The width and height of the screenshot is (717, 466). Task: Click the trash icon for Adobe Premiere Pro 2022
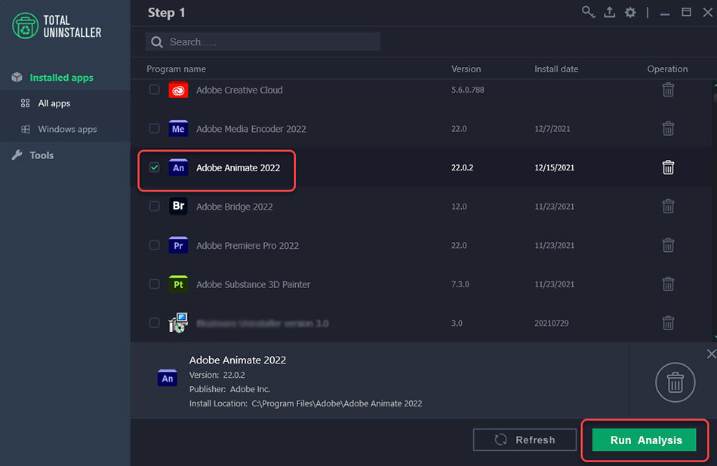tap(668, 245)
